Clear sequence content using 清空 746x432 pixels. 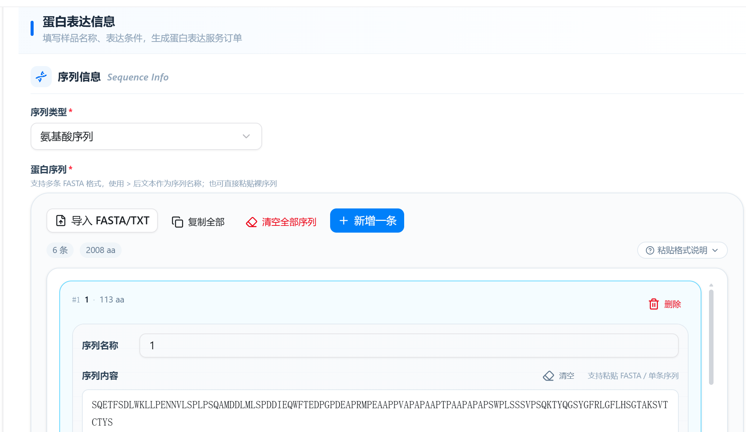559,376
